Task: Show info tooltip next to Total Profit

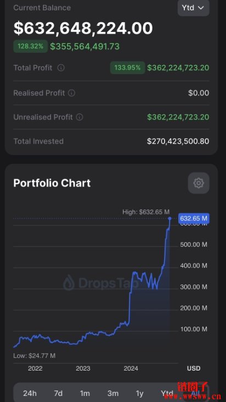Action: (x=61, y=68)
